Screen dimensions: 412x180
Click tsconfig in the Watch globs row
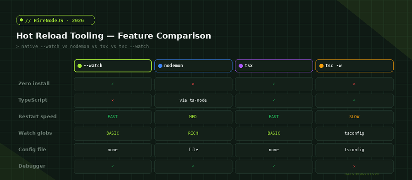[354, 133]
